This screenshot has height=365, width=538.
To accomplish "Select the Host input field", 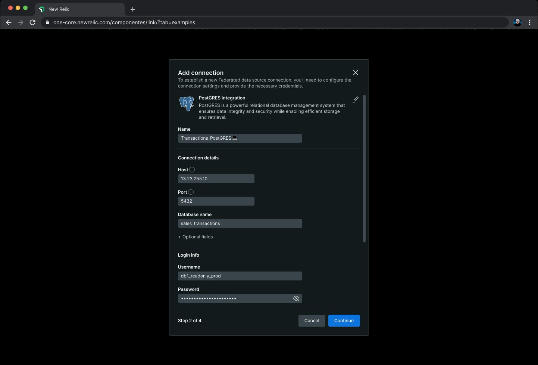I will coord(216,179).
